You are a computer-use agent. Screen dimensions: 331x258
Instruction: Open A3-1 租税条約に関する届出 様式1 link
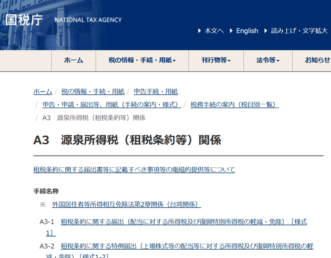point(183,222)
